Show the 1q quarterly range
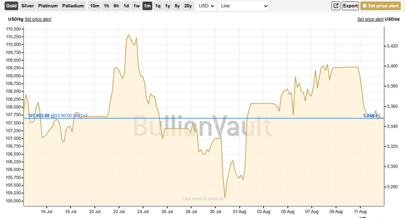Image resolution: width=406 pixels, height=218 pixels. click(158, 6)
